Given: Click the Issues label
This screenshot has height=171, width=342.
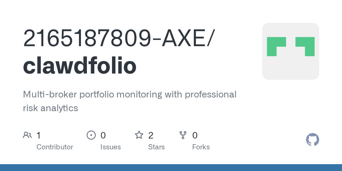Looking at the screenshot, I should (110, 147).
